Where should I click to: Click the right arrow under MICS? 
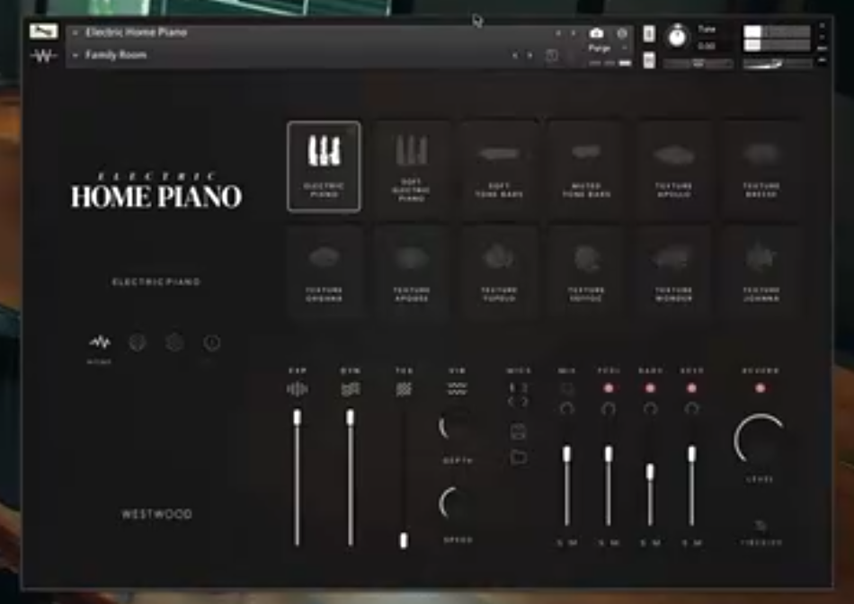tap(524, 403)
